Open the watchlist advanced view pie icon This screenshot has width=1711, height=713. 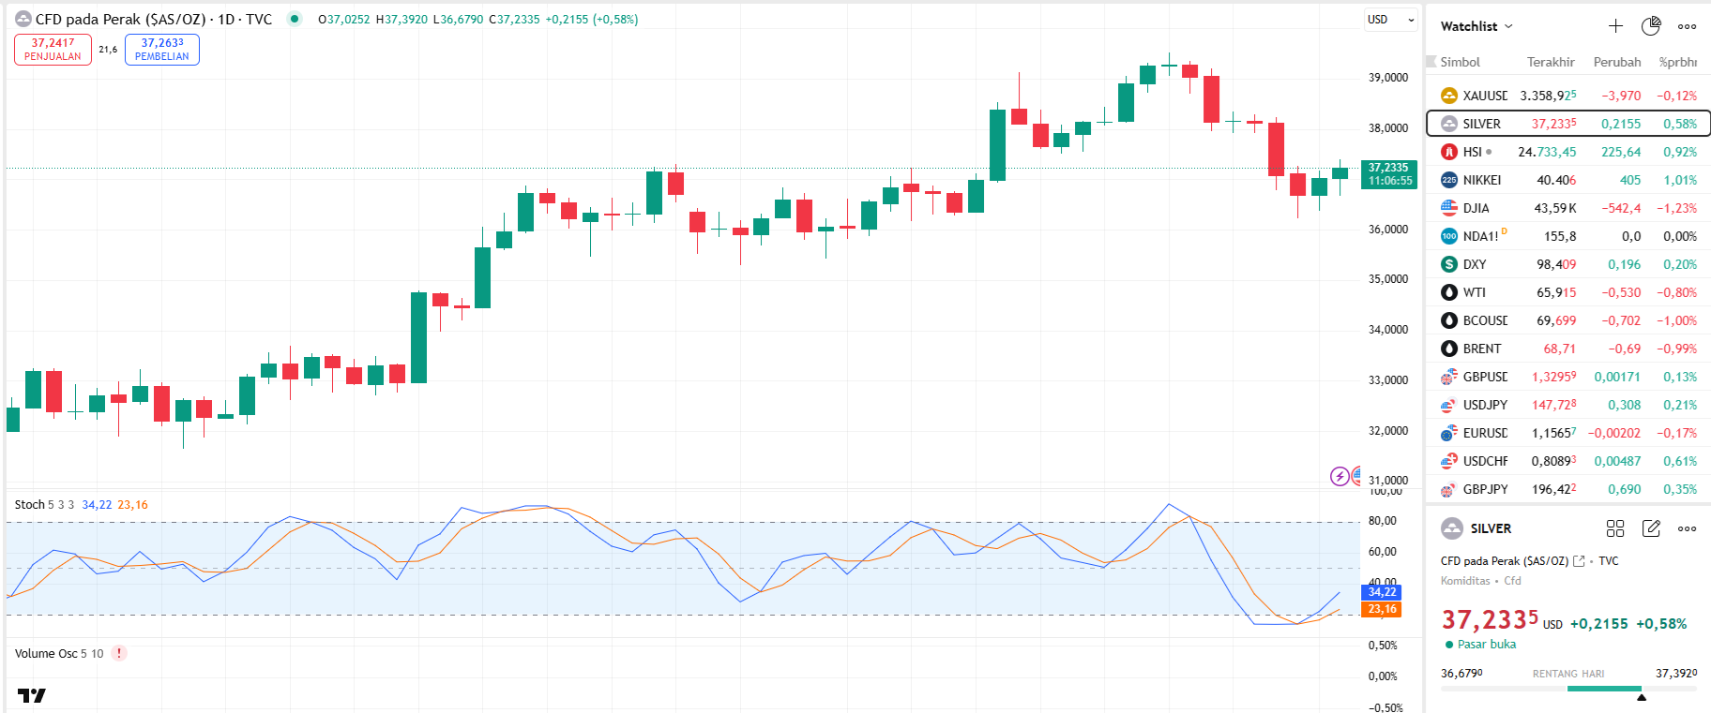[1651, 26]
